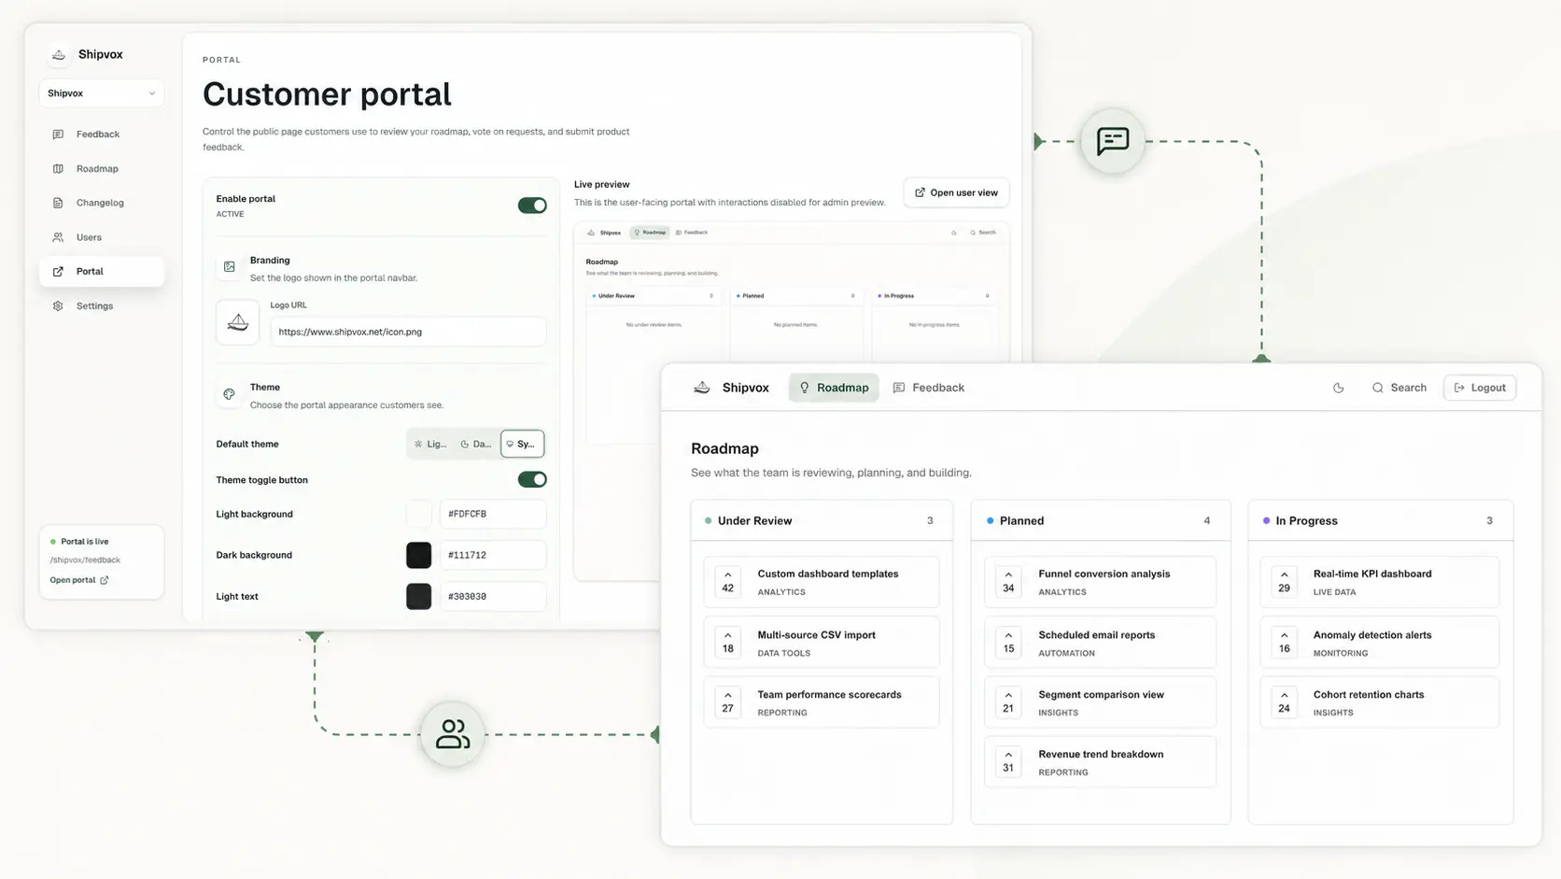Screen dimensions: 1561x879
Task: Upvote Real-time KPI dashboard
Action: (x=1285, y=581)
